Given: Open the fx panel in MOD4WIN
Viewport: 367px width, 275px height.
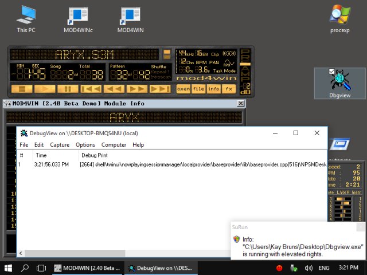Looking at the screenshot, I should pyautogui.click(x=229, y=89).
